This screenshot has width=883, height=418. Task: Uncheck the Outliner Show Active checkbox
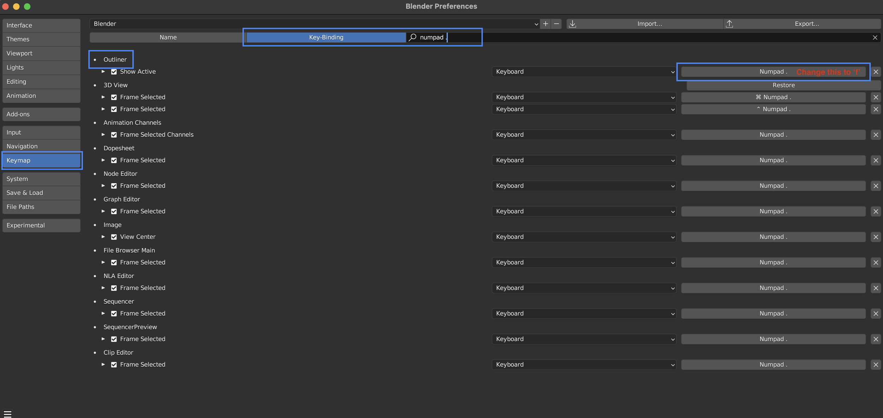[x=114, y=72]
